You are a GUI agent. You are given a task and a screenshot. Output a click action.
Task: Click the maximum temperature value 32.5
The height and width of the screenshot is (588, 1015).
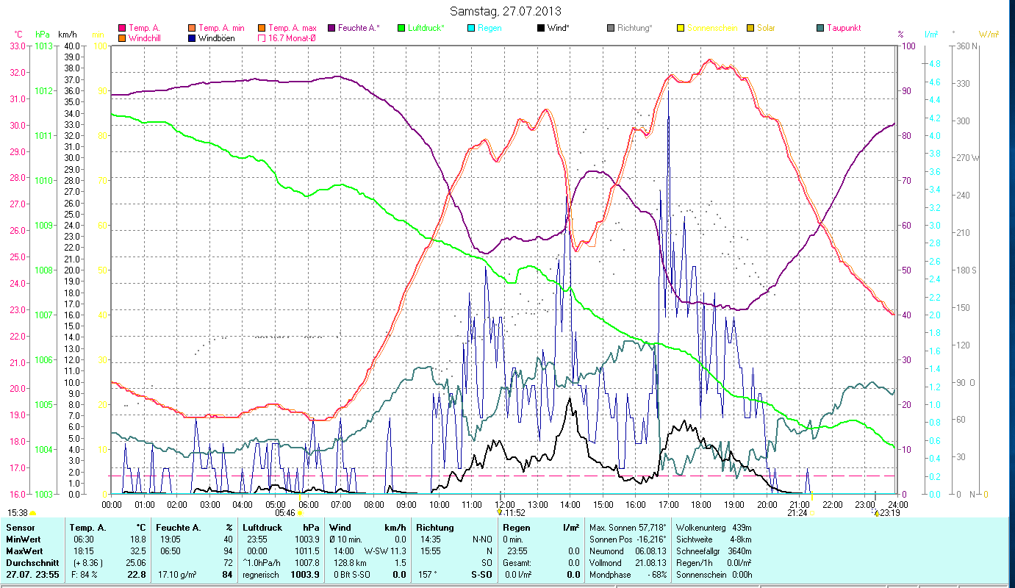click(137, 551)
